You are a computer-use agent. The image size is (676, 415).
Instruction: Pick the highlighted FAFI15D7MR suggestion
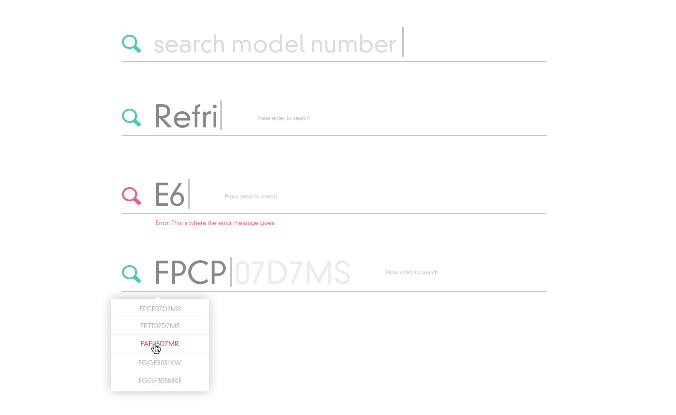tap(160, 344)
